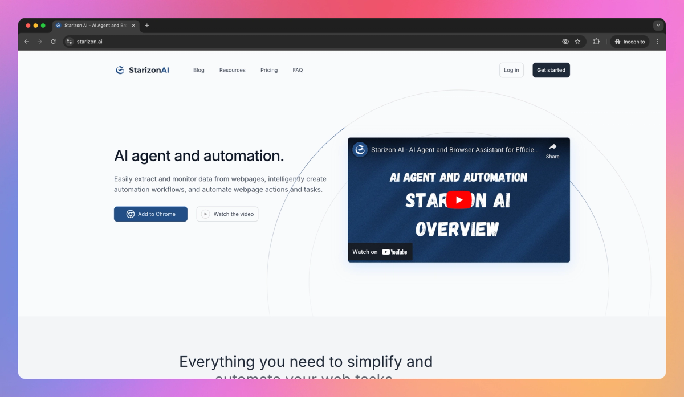The image size is (684, 397).
Task: Click the Get started button
Action: click(x=551, y=69)
